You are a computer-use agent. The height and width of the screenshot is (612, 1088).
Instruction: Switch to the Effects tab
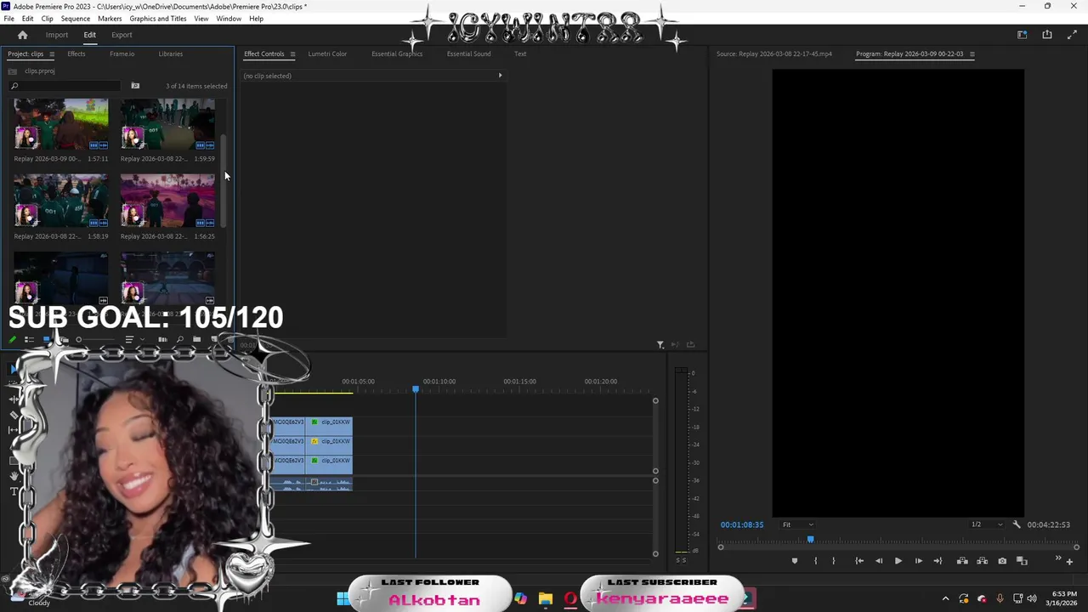coord(76,54)
